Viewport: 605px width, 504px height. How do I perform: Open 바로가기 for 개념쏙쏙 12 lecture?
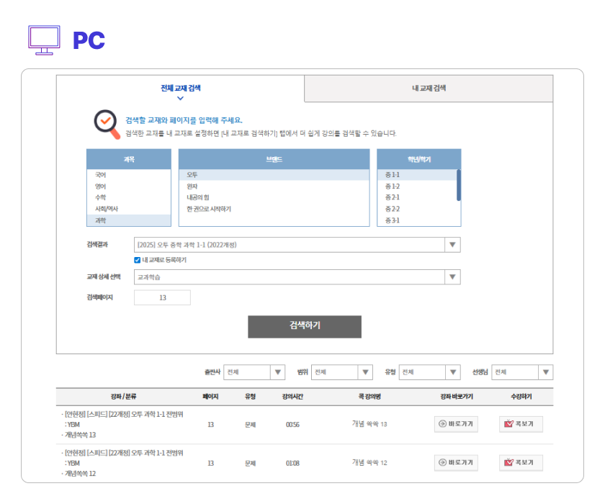(x=456, y=462)
